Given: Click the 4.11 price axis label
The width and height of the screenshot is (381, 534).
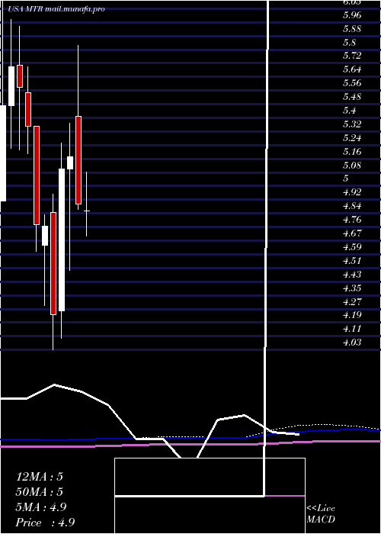Looking at the screenshot, I should [x=352, y=329].
